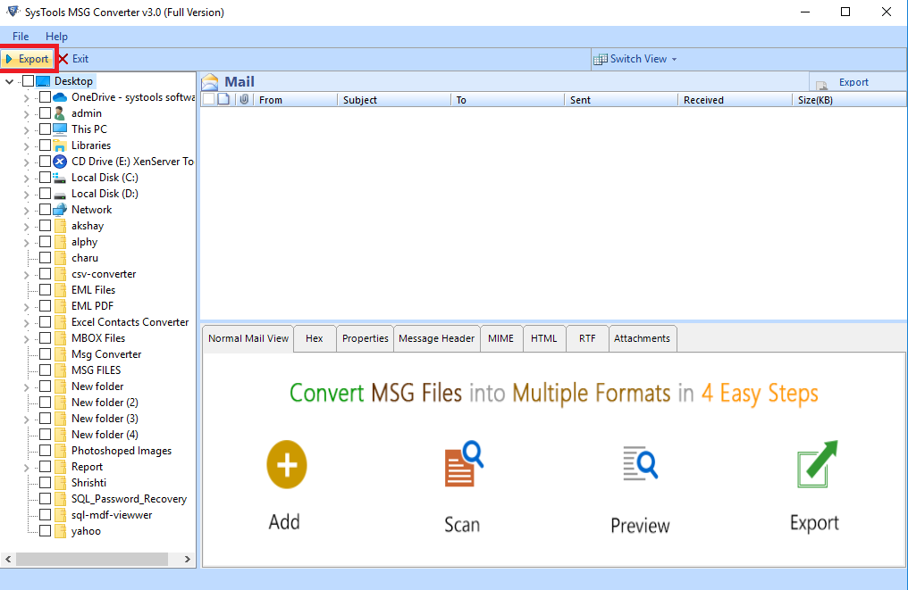
Task: Check the Desktop checkbox
Action: pos(28,81)
